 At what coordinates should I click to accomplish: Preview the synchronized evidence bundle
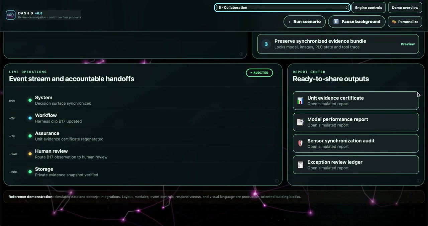tap(408, 44)
